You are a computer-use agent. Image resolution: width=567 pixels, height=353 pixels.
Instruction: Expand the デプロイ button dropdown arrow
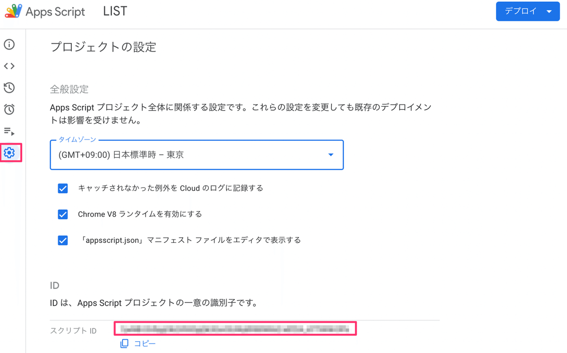click(550, 12)
